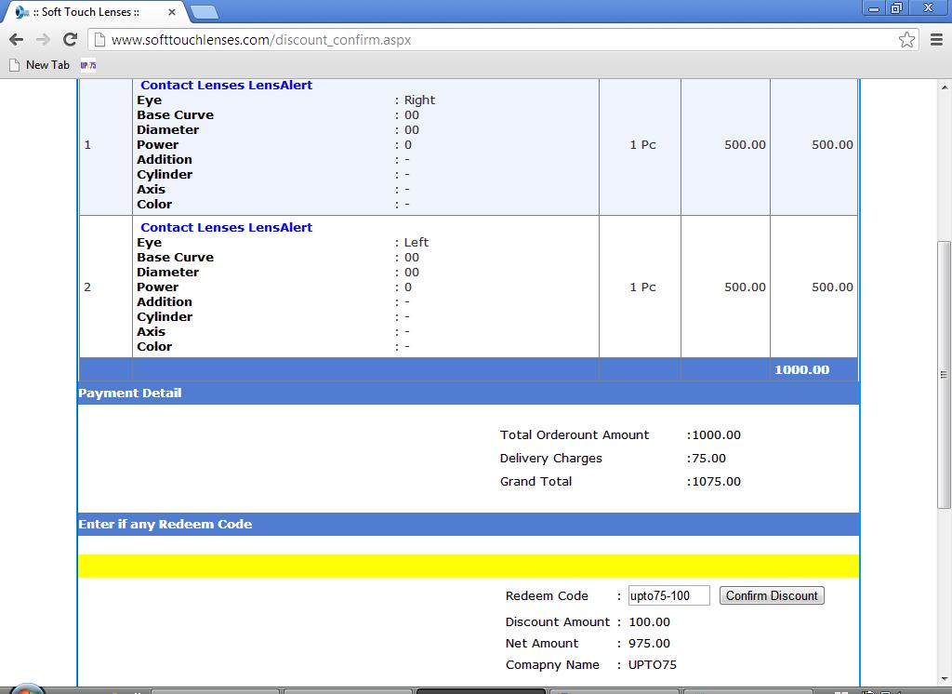Bookmark this page with the star icon

906,40
